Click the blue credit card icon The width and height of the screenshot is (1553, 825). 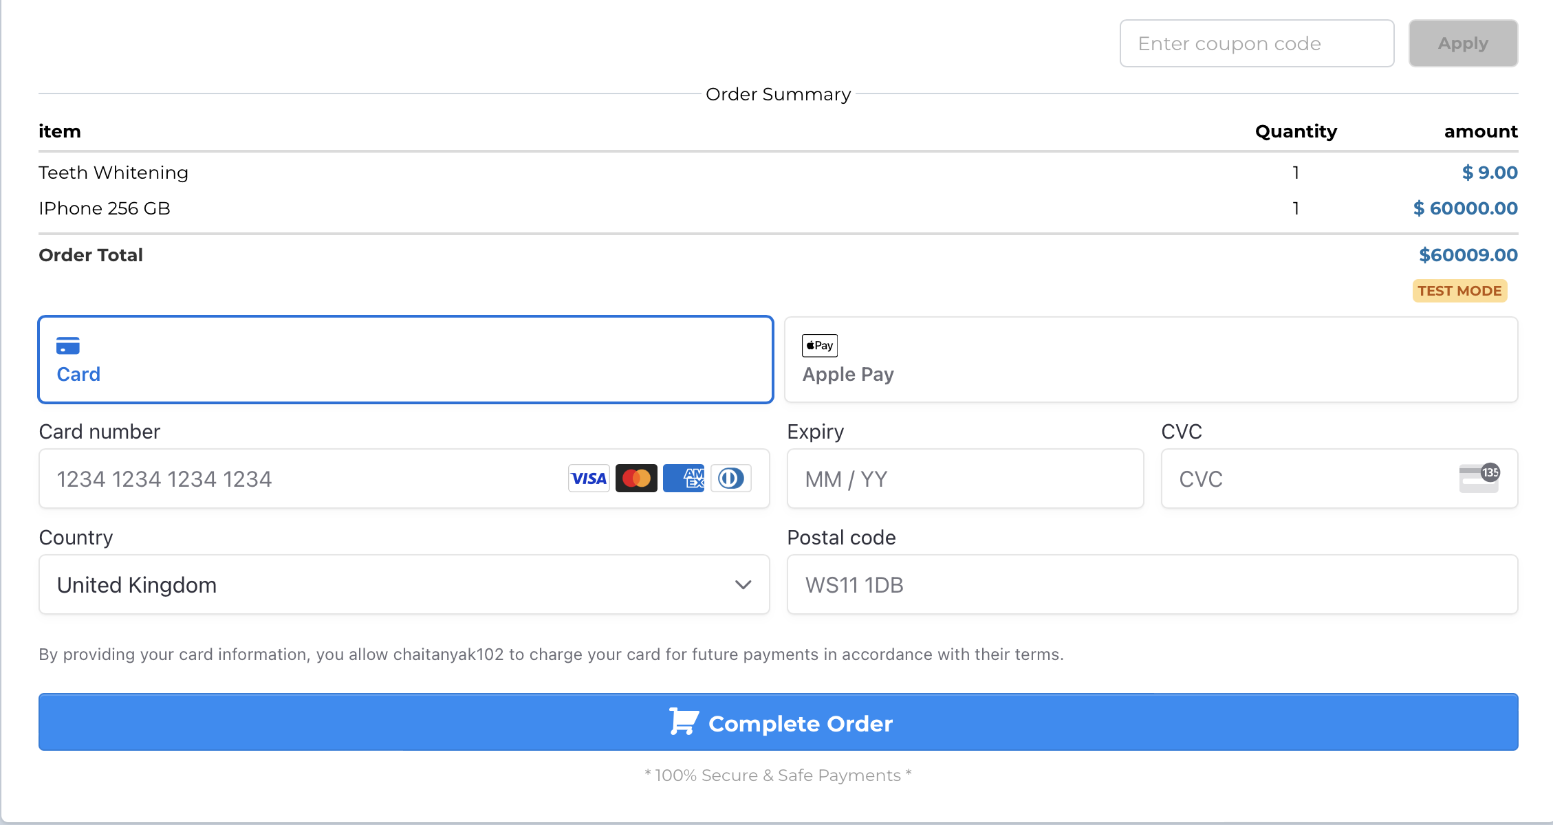point(68,345)
